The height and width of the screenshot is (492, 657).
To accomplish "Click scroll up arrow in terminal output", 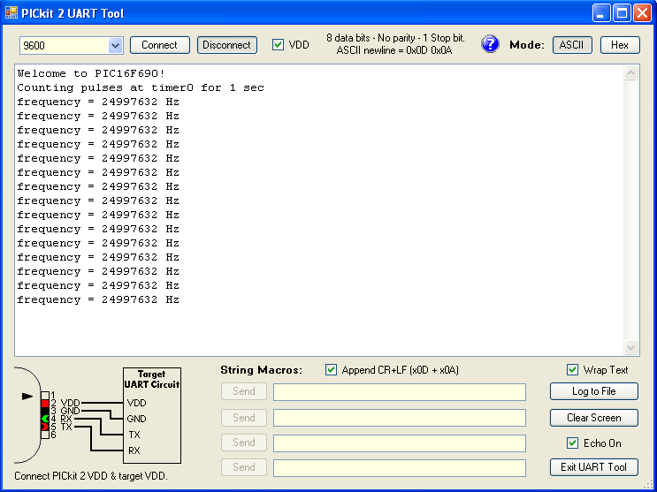I will point(631,73).
